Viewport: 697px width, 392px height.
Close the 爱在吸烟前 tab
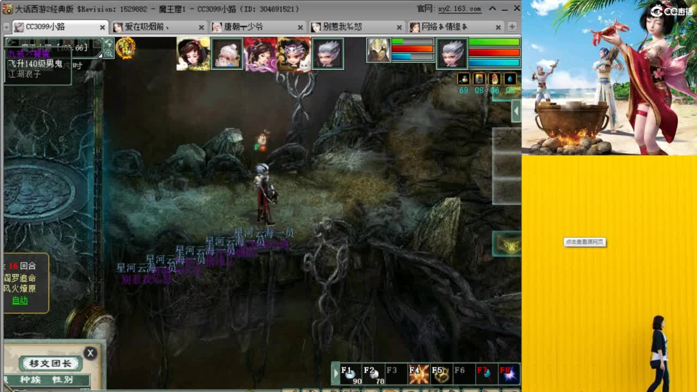pyautogui.click(x=201, y=27)
